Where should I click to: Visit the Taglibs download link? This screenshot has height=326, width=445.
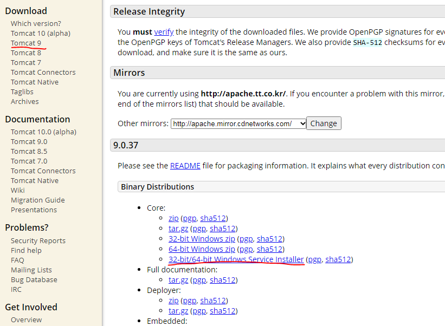coord(22,92)
